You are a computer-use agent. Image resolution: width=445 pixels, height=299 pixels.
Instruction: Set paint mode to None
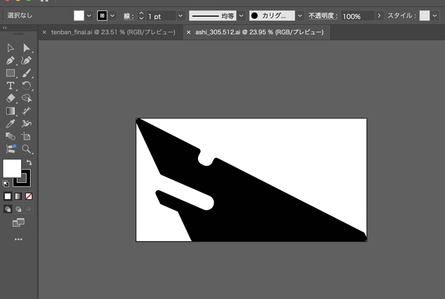click(x=29, y=196)
